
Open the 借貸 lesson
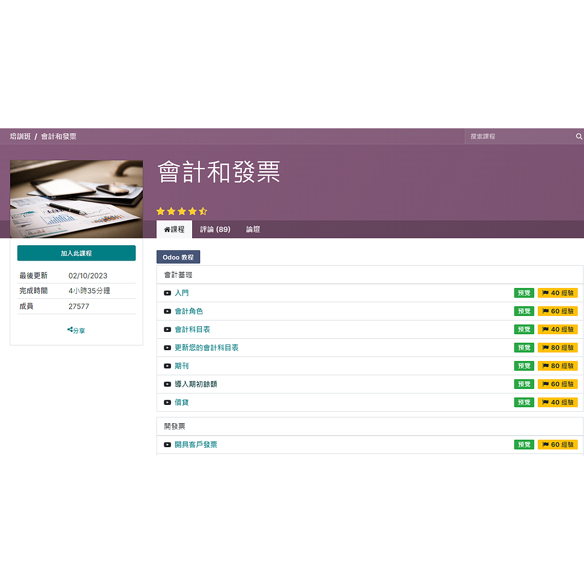tap(182, 403)
